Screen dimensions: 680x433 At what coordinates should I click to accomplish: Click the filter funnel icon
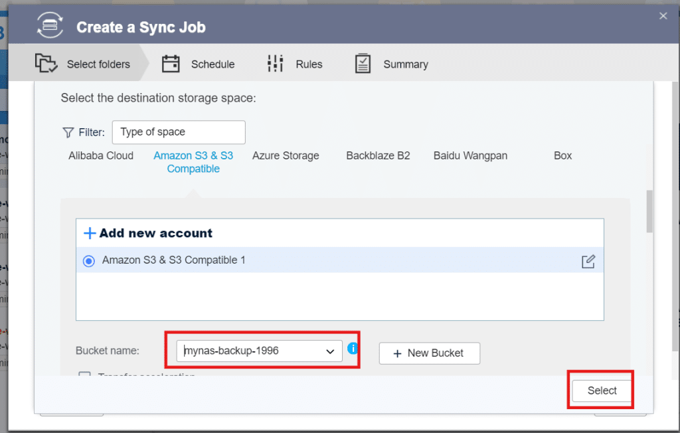coord(67,133)
